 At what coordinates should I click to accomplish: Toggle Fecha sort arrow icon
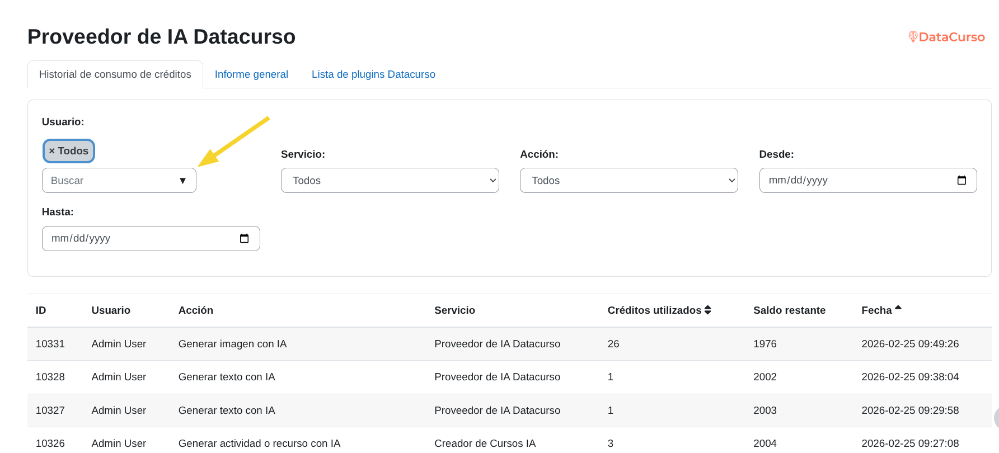tap(898, 308)
